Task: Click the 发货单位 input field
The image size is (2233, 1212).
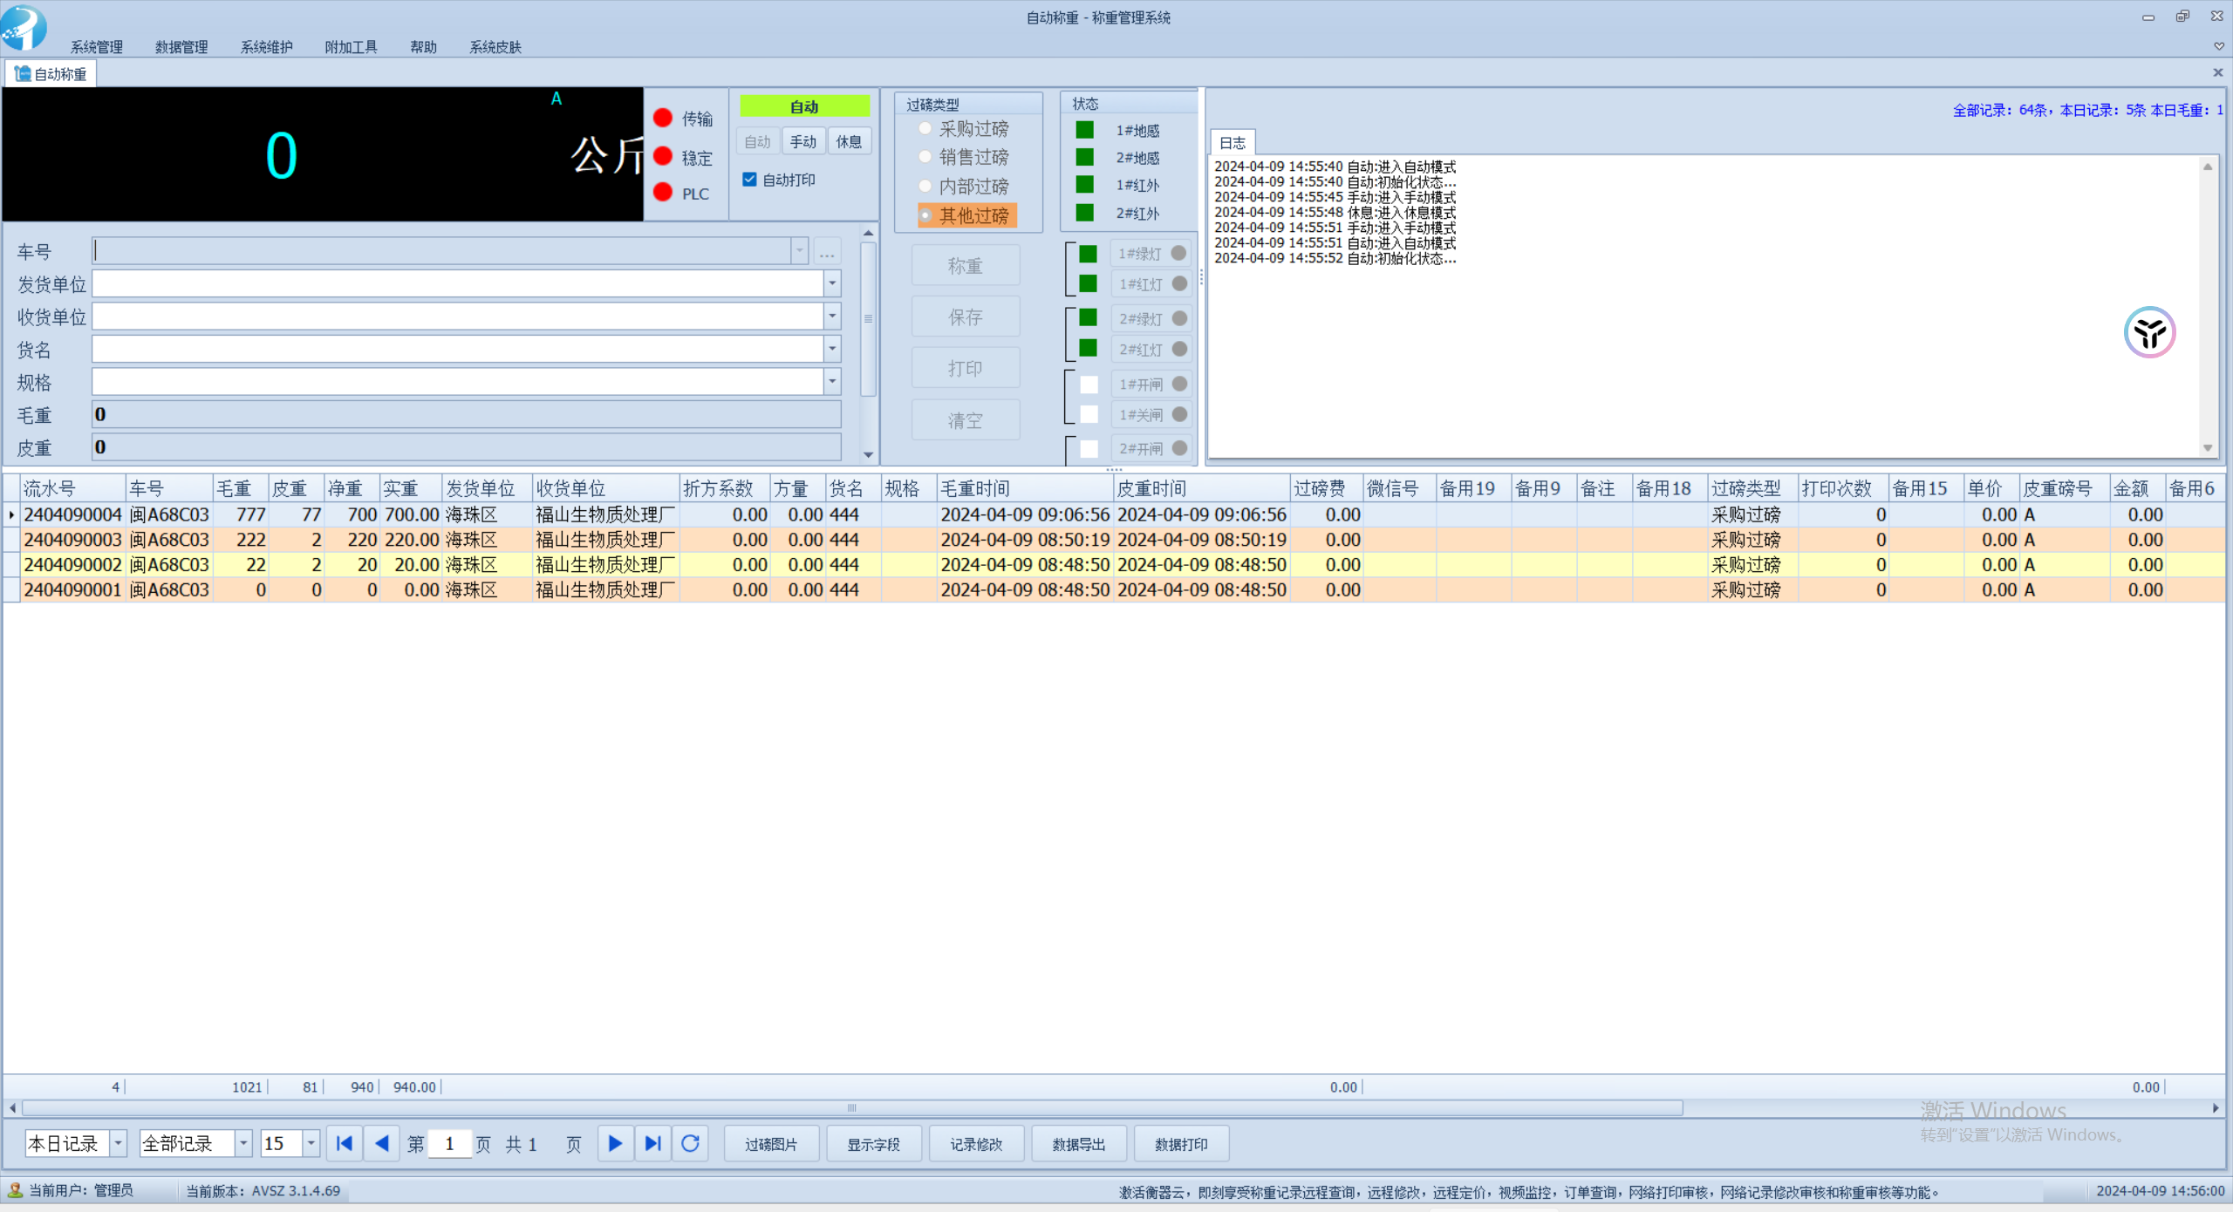Action: tap(458, 283)
